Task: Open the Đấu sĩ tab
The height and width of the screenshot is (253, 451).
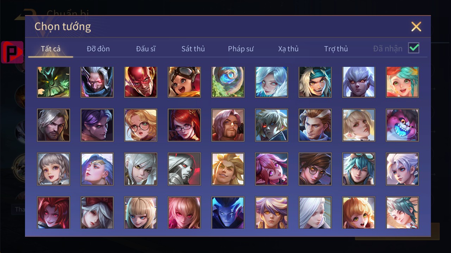Action: (x=146, y=49)
